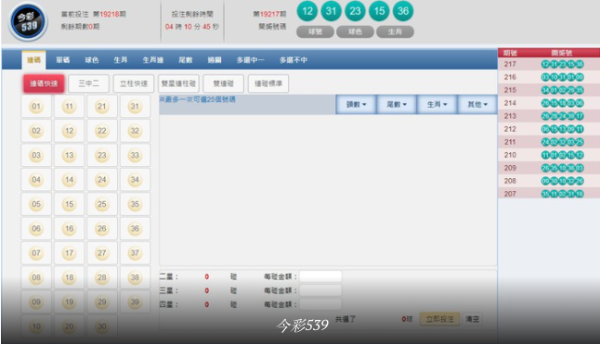Pick number ball 13
This screenshot has width=600, height=344.
(x=69, y=155)
